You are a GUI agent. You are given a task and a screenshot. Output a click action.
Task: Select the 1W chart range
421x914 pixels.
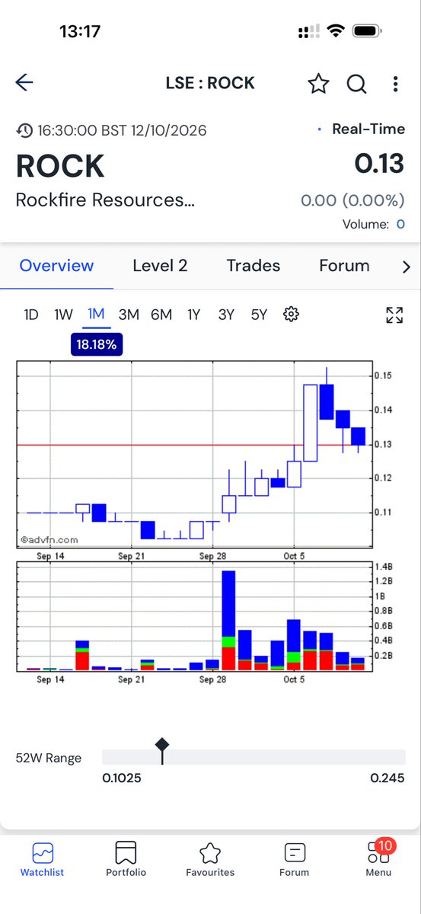pos(63,314)
